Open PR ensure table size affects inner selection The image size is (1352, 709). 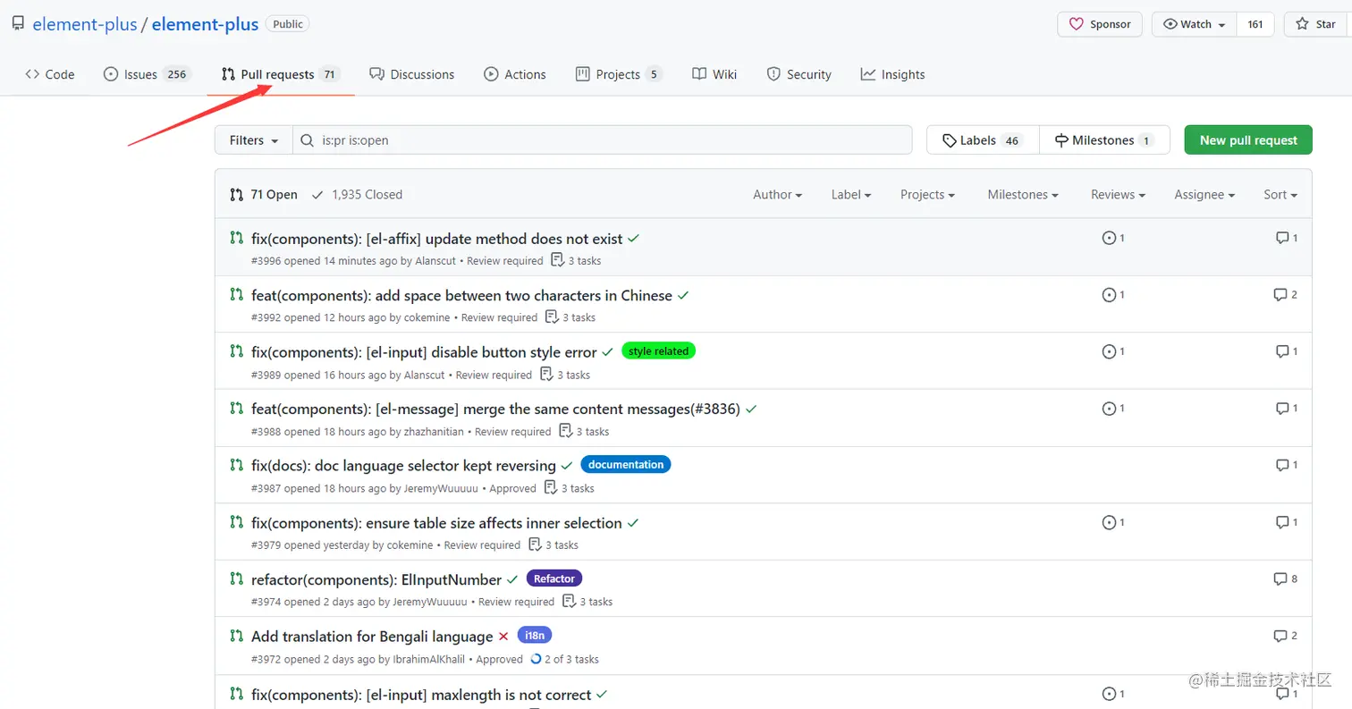click(436, 523)
